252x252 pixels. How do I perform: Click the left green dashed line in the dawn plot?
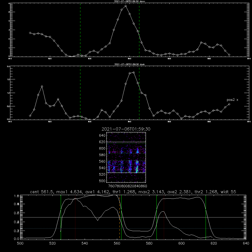pos(80,30)
